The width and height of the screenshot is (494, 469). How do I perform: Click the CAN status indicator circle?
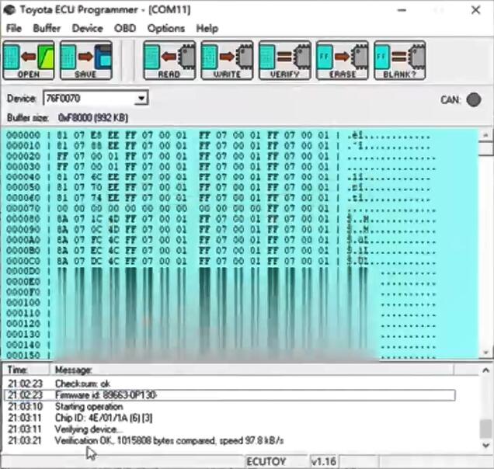pos(474,100)
